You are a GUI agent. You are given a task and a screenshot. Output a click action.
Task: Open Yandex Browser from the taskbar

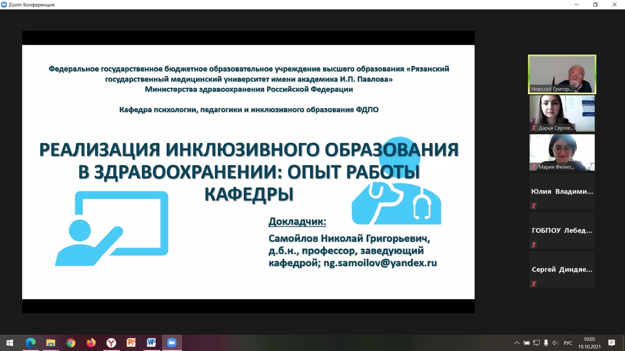point(111,343)
